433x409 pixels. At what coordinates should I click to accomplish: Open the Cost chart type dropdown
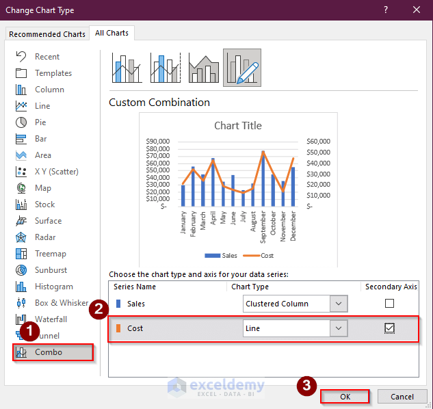pos(339,328)
